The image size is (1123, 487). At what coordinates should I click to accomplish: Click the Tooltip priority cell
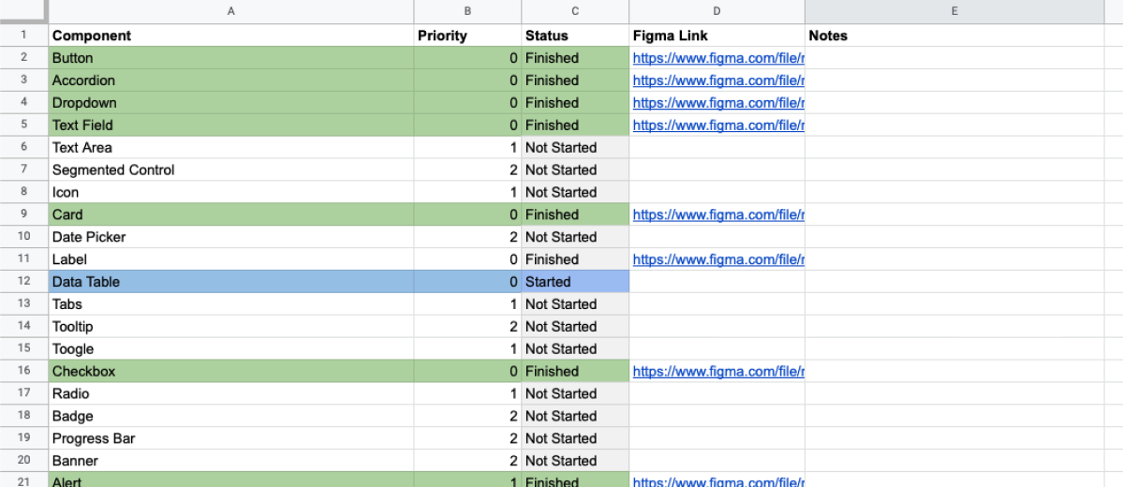tap(467, 327)
